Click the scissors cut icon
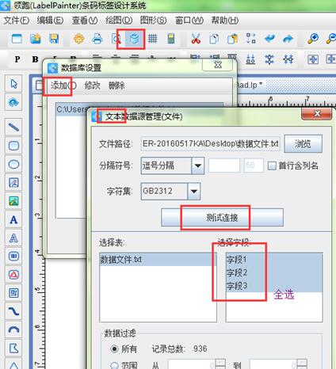This screenshot has width=336, height=369. tap(196, 39)
